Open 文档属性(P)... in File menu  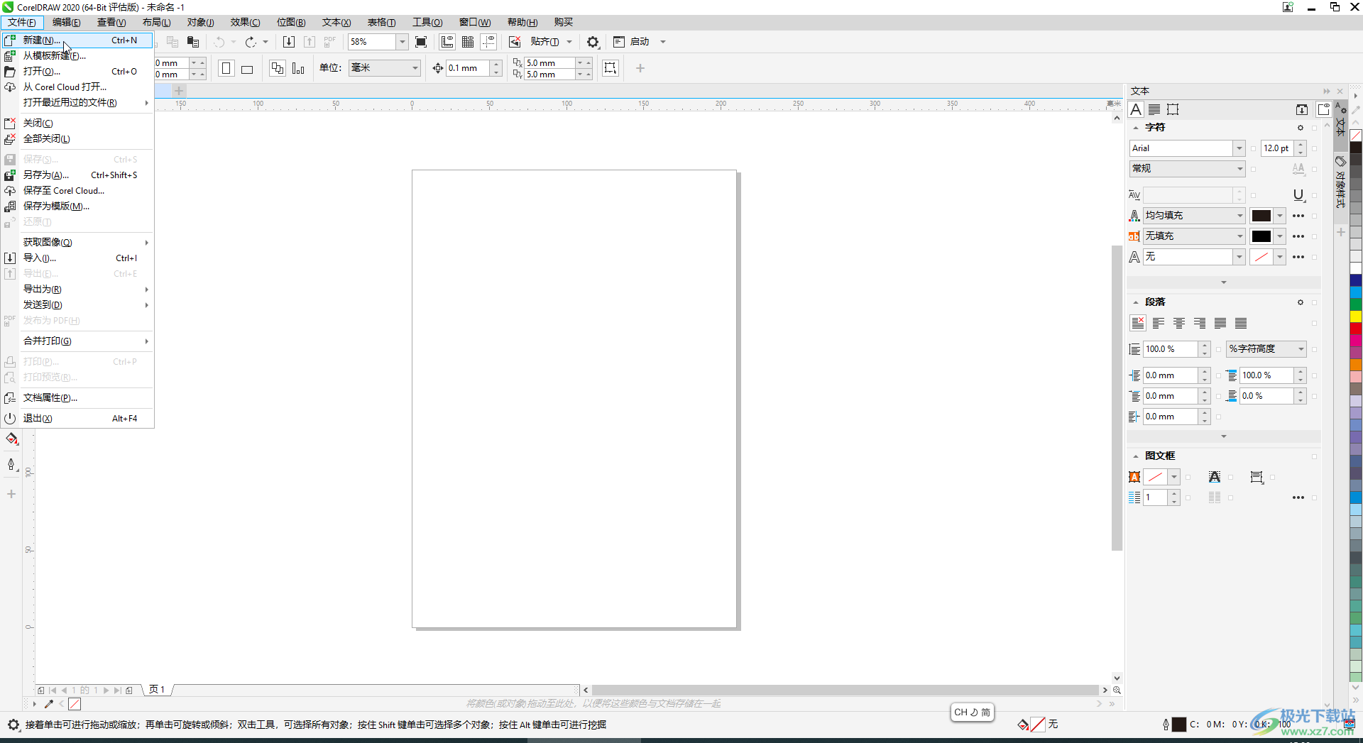tap(77, 398)
